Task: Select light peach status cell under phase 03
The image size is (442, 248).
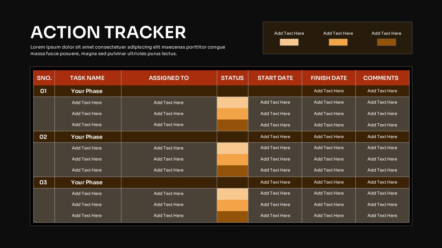Action: pyautogui.click(x=232, y=194)
